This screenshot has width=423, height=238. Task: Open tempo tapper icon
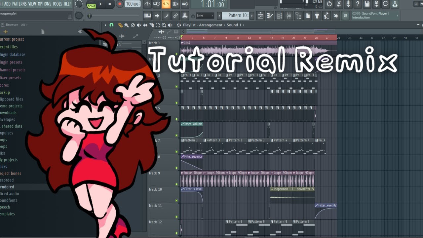[327, 16]
